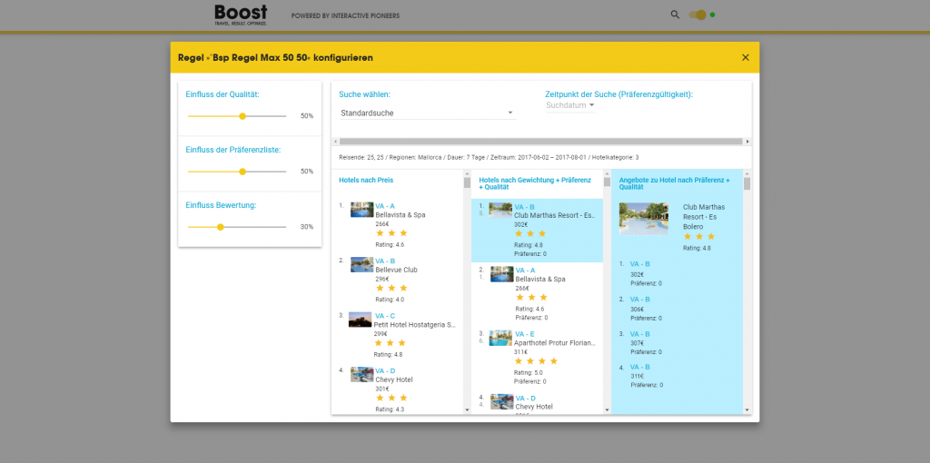Image resolution: width=930 pixels, height=463 pixels.
Task: Expand the Suchdatum dropdown
Action: click(570, 105)
